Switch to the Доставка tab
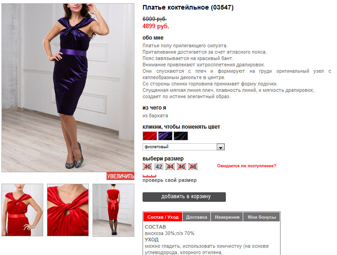This screenshot has width=337, height=255. tap(196, 217)
